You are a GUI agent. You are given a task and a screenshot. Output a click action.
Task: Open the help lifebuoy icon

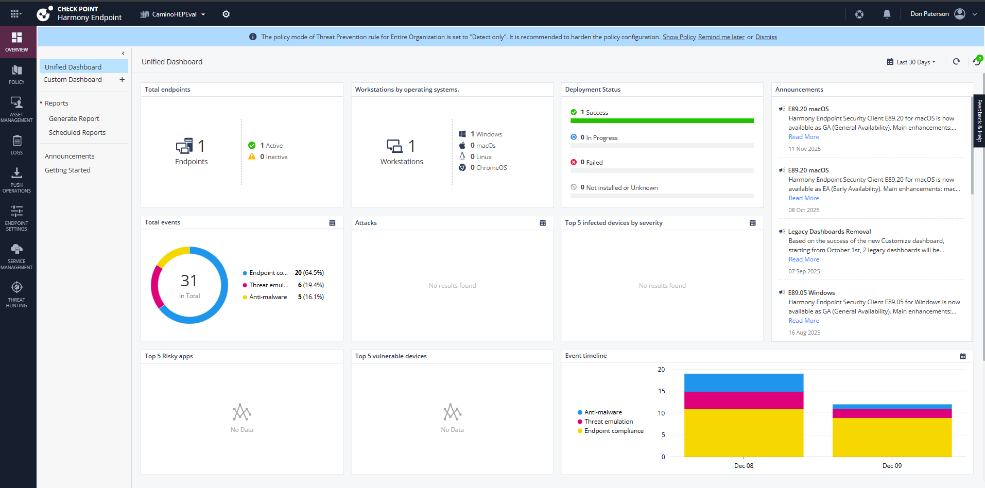[859, 14]
